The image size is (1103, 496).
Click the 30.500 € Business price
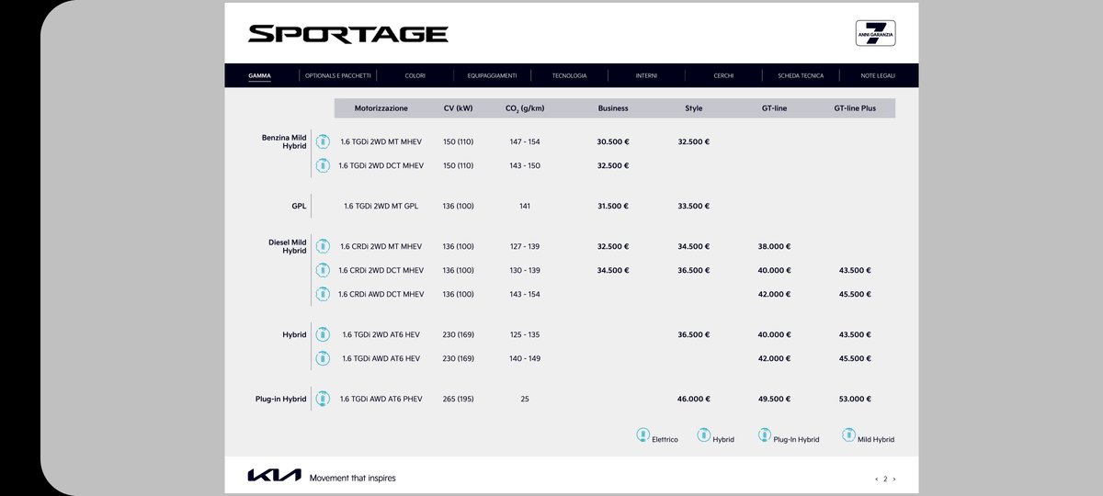tap(613, 141)
